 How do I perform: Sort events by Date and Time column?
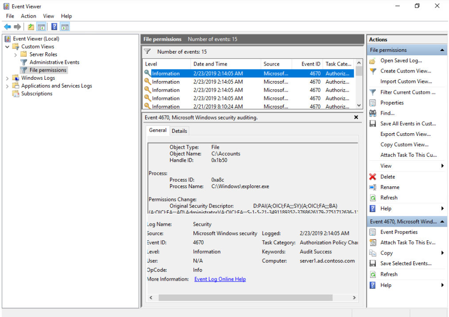tap(210, 64)
